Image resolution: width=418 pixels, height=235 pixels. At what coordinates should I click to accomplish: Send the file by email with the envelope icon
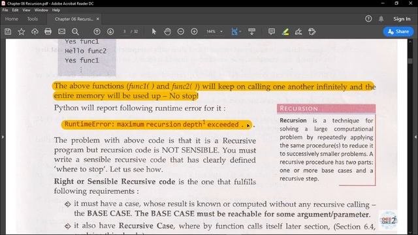(61, 31)
